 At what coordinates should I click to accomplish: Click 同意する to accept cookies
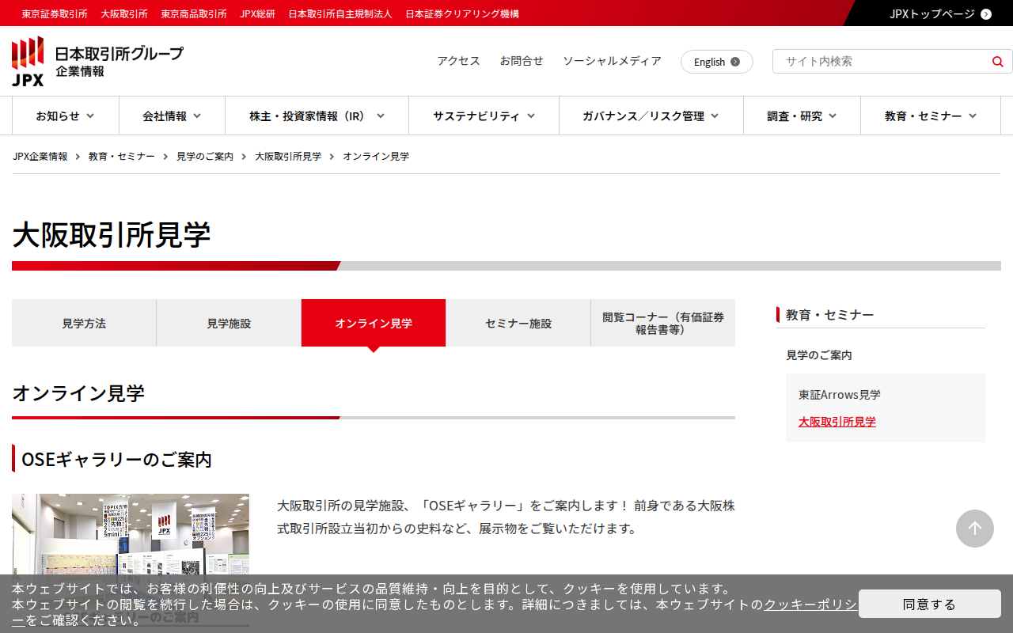930,605
